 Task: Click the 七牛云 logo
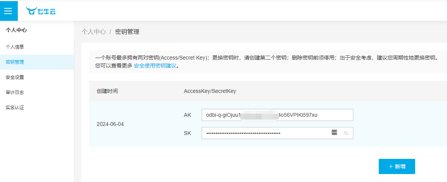(41, 11)
